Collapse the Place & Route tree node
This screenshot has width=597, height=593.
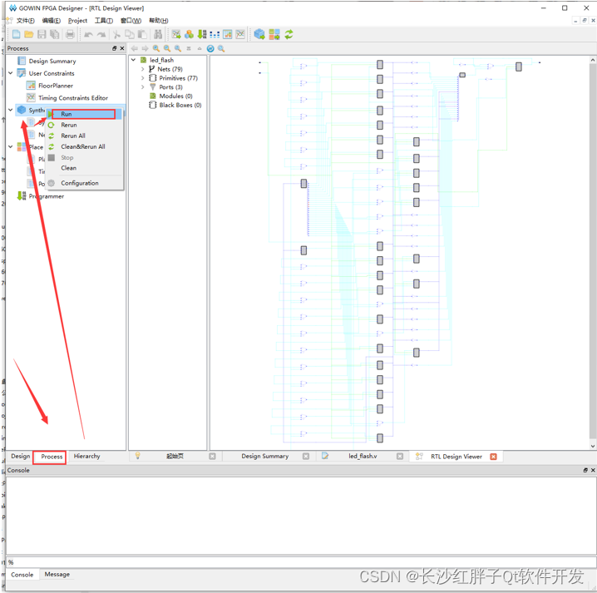[11, 146]
